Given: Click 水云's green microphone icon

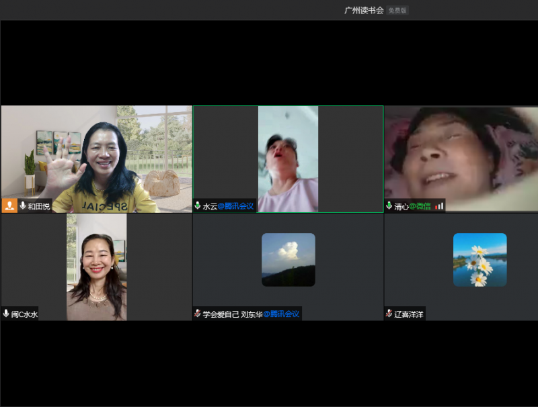Looking at the screenshot, I should pos(198,206).
